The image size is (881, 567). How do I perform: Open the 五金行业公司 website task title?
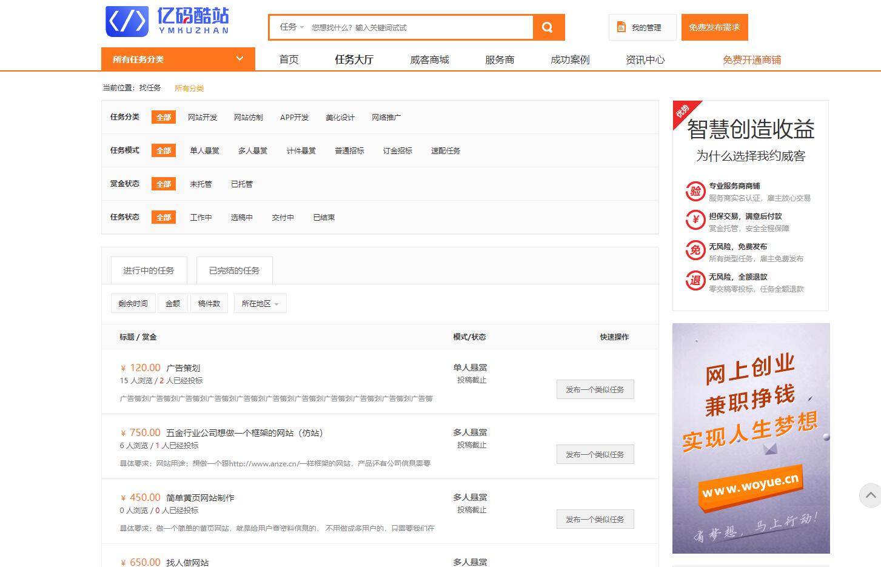244,433
